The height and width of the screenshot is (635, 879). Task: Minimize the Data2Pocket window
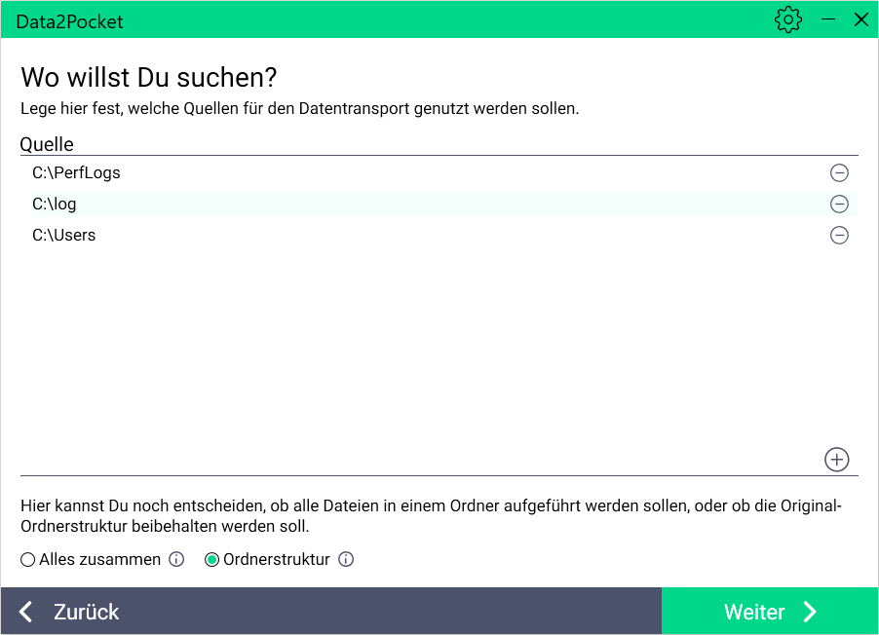coord(828,19)
